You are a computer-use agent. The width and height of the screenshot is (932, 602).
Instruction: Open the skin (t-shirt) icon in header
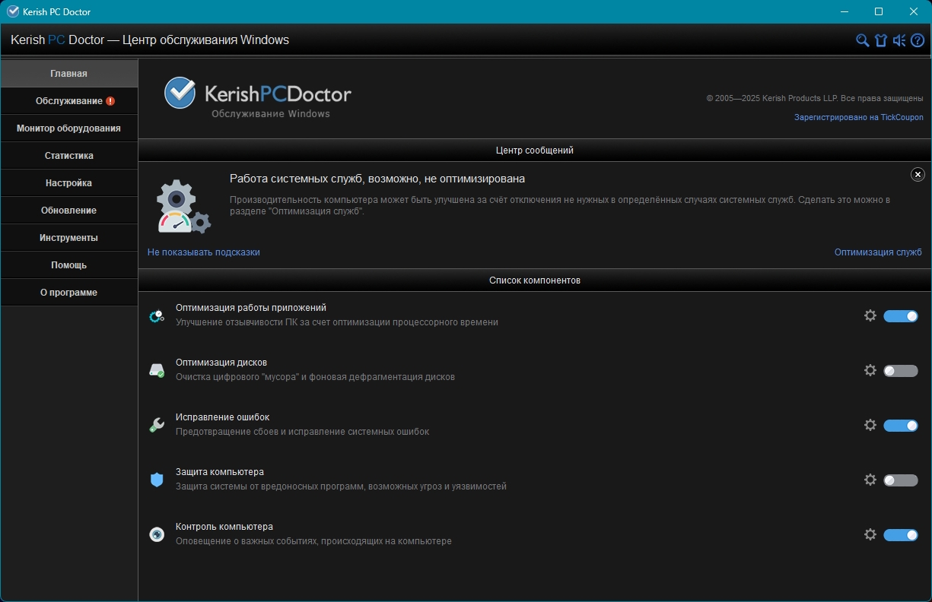click(881, 40)
